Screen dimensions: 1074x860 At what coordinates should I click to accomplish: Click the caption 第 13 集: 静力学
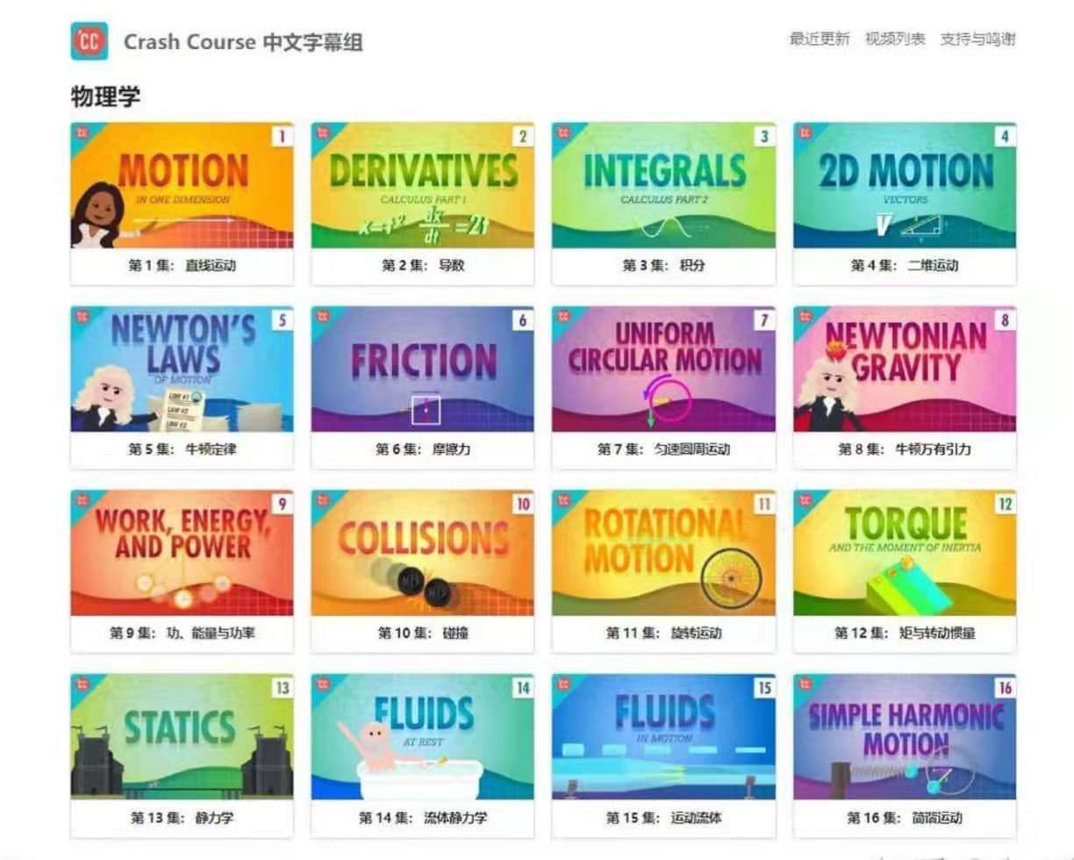pos(183,818)
